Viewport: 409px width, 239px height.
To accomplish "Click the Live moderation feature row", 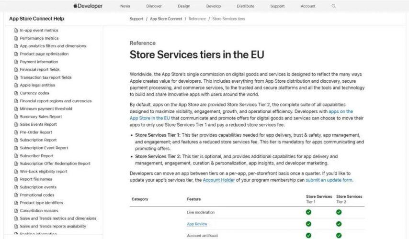I will (201, 212).
